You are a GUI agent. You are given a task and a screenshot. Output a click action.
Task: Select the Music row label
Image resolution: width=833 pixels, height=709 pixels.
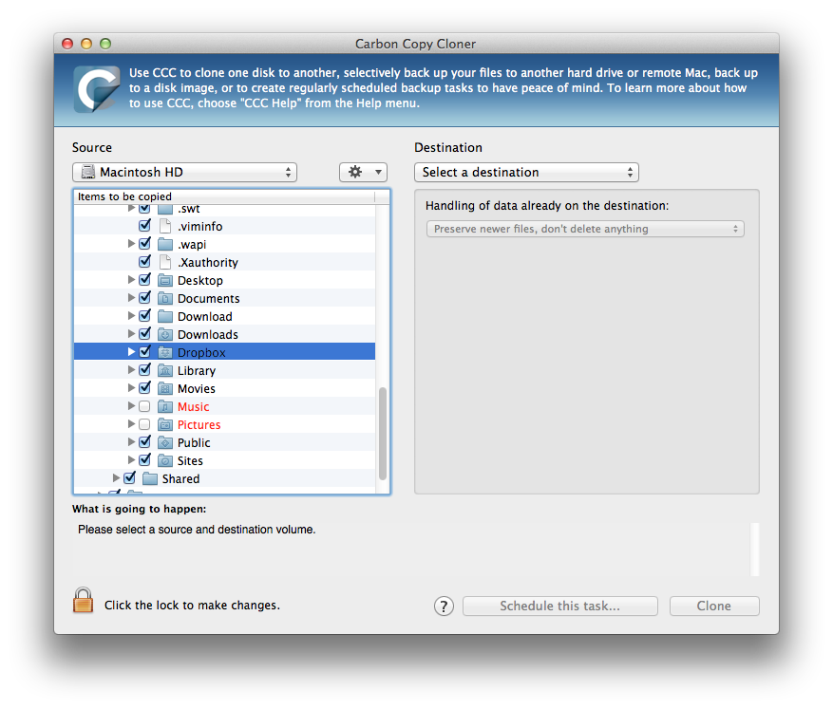194,406
